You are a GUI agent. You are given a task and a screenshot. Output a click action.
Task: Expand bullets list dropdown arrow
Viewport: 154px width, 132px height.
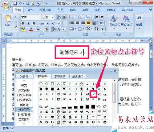pyautogui.click(x=76, y=17)
